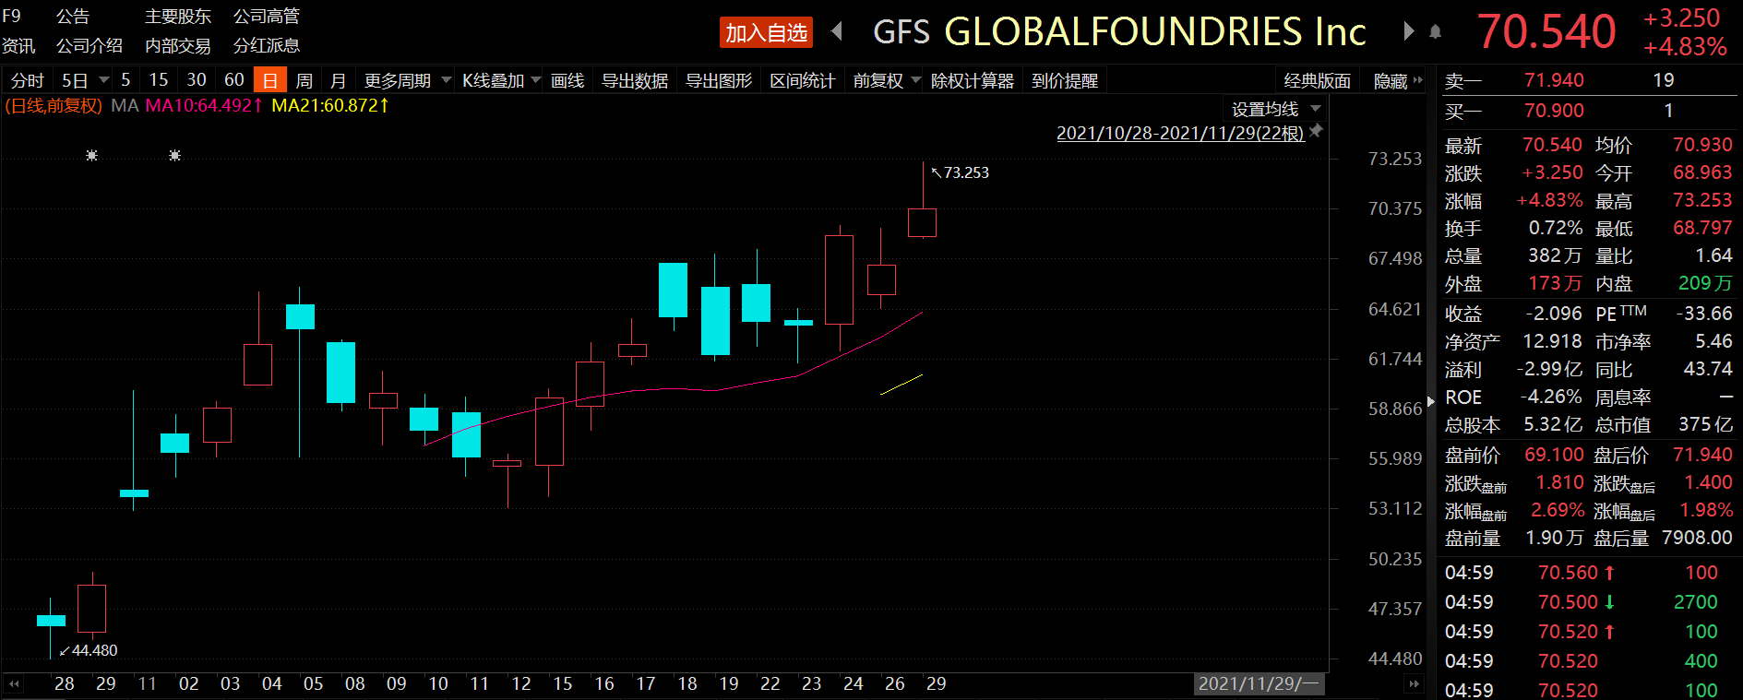Click the 2021/10/28-2021/11/29(22根) date range link
Viewport: 1743px width, 700px height.
[1180, 133]
